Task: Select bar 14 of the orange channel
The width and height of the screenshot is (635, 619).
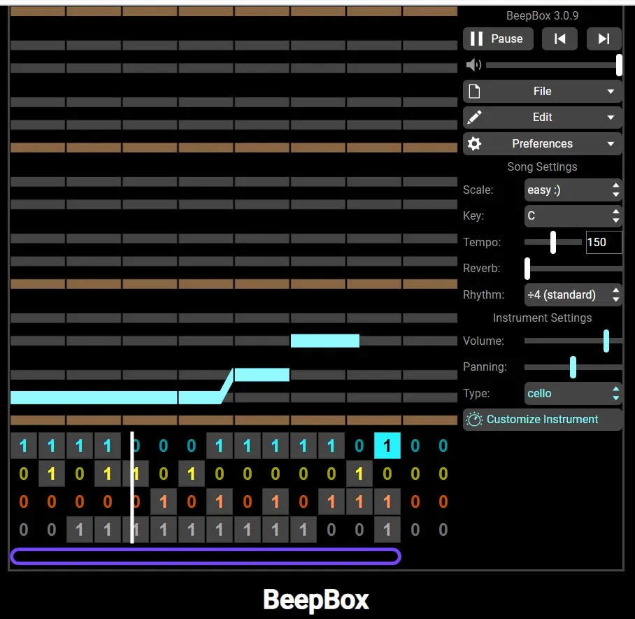Action: tap(387, 501)
